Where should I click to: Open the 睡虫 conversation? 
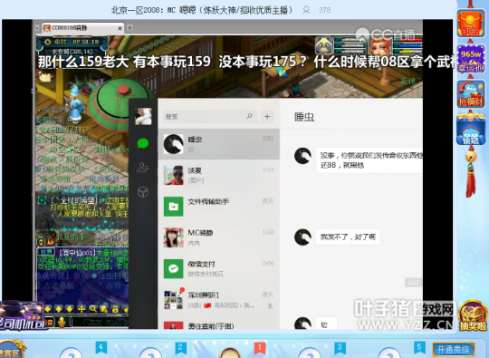[219, 144]
